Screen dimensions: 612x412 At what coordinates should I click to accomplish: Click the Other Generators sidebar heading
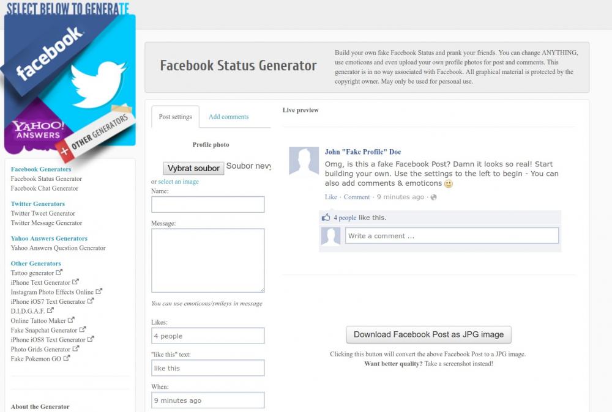coord(36,263)
